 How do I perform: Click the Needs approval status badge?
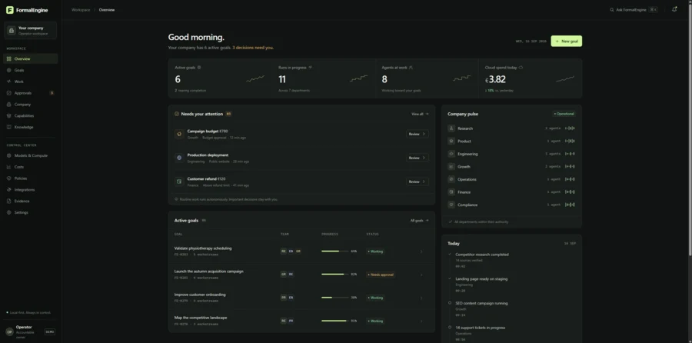(381, 275)
